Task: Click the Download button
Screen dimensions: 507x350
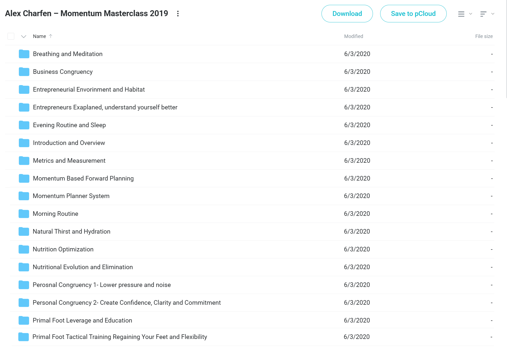Action: pyautogui.click(x=347, y=13)
